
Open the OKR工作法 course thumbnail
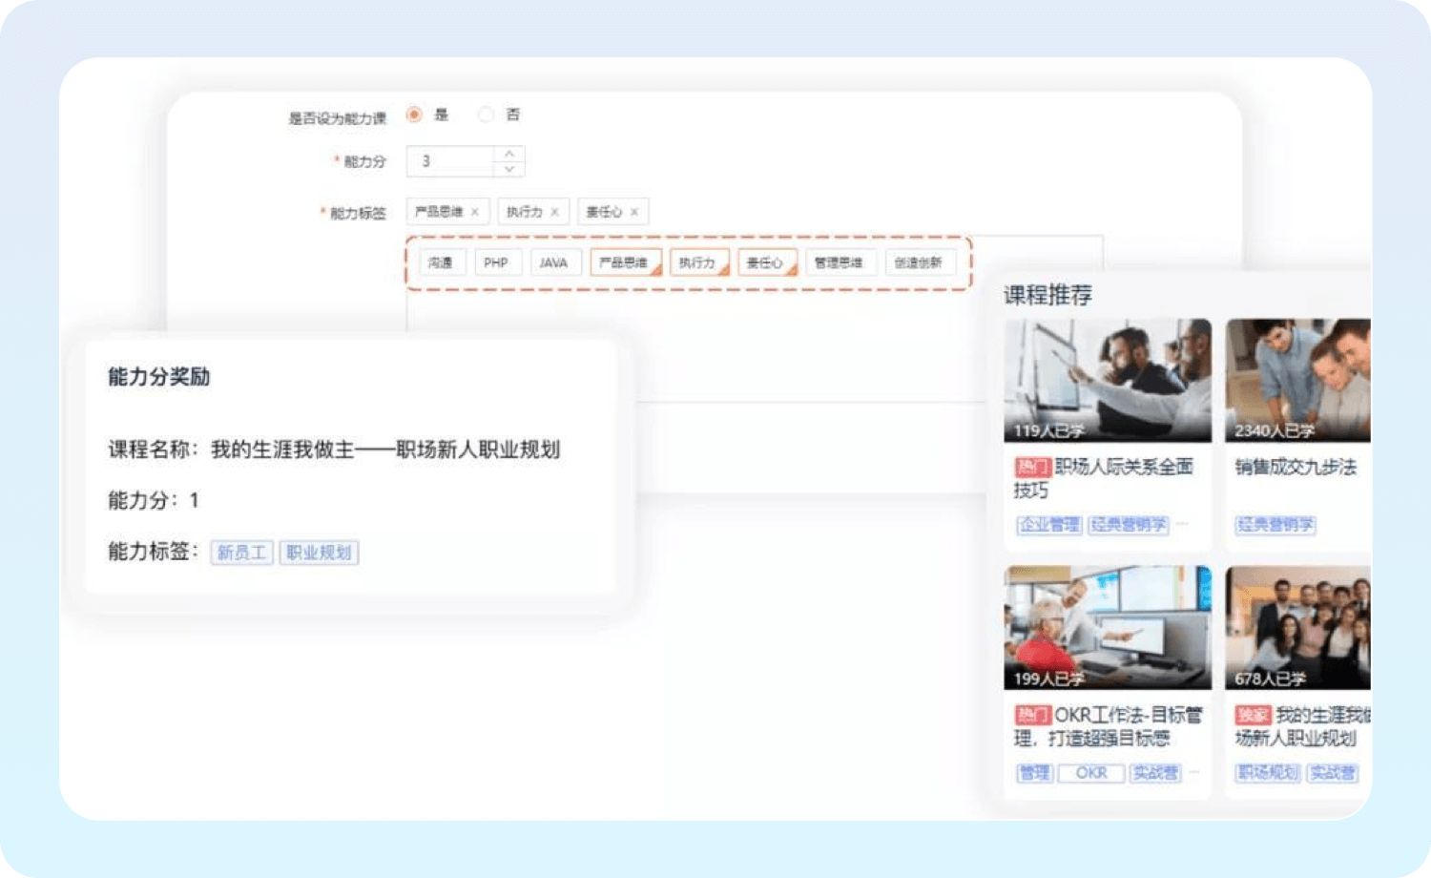[1107, 627]
